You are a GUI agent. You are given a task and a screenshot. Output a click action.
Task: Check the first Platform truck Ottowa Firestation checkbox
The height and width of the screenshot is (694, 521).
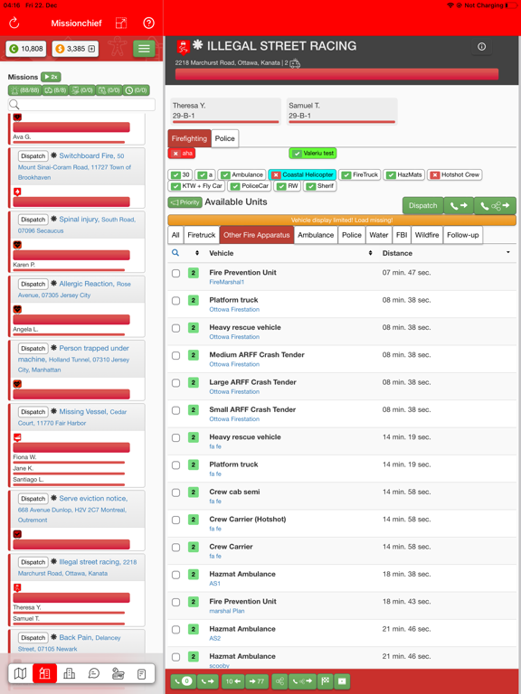tap(175, 301)
